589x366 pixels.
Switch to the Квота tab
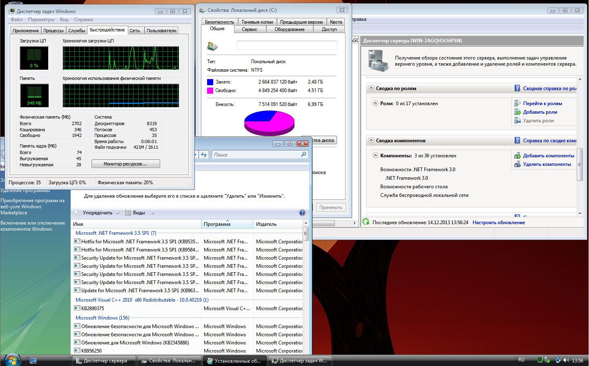[x=336, y=22]
